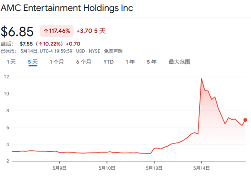Click the chart peak near 12 on 5月14日
251x177 pixels.
(201, 78)
